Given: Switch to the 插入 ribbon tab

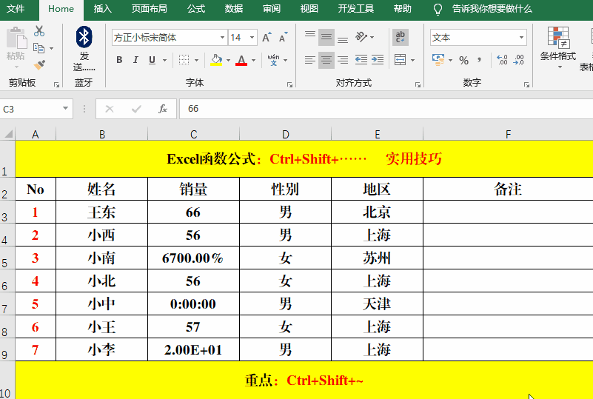Looking at the screenshot, I should tap(103, 9).
